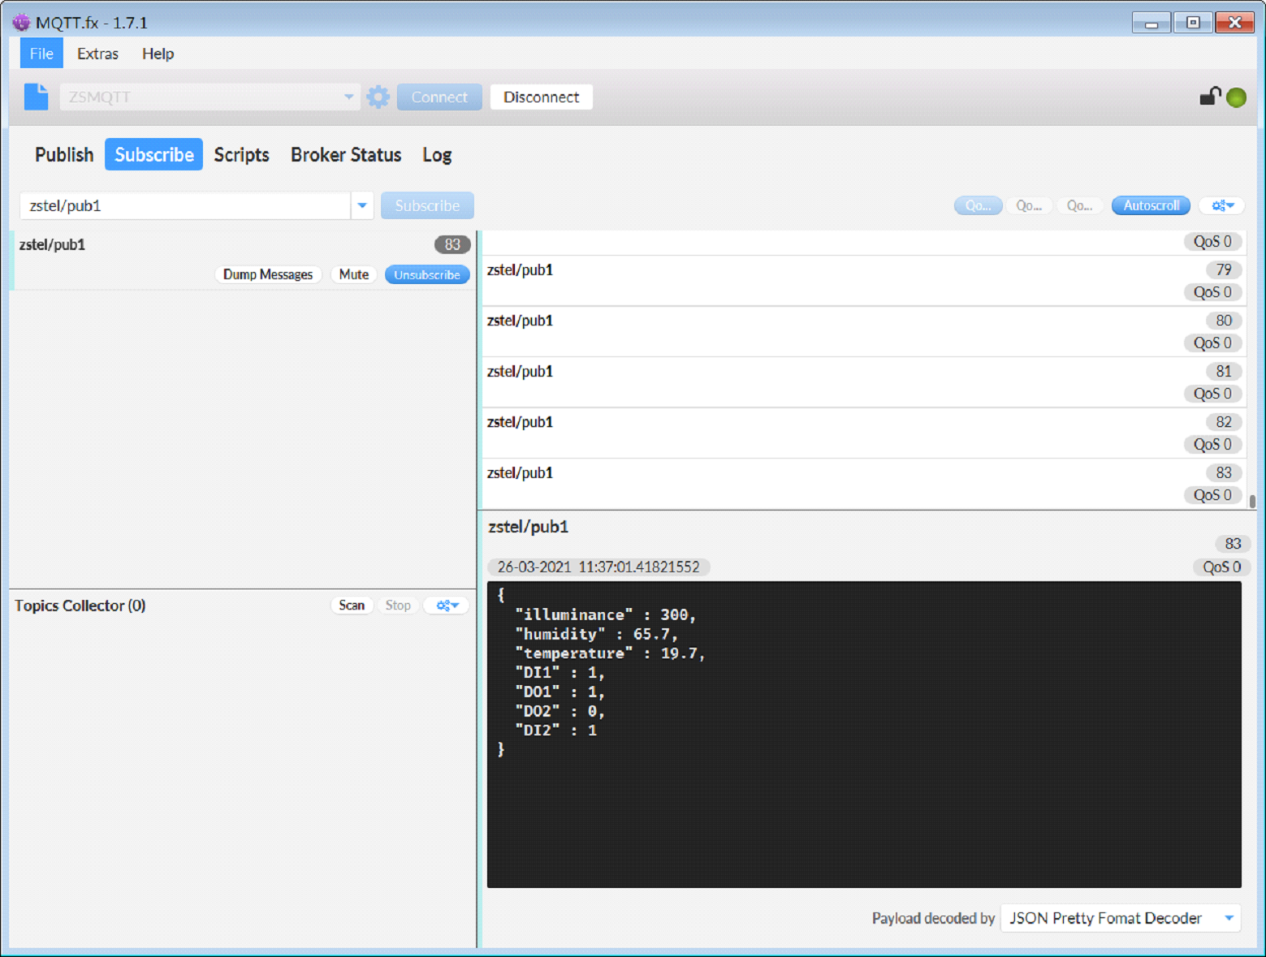The height and width of the screenshot is (957, 1266).
Task: Click the 83 message count badge in subscription
Action: point(452,244)
